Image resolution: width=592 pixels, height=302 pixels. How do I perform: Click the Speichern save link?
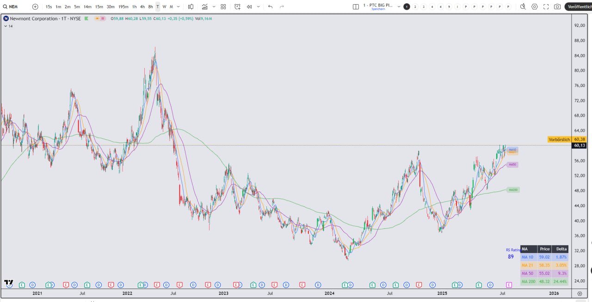pyautogui.click(x=378, y=9)
